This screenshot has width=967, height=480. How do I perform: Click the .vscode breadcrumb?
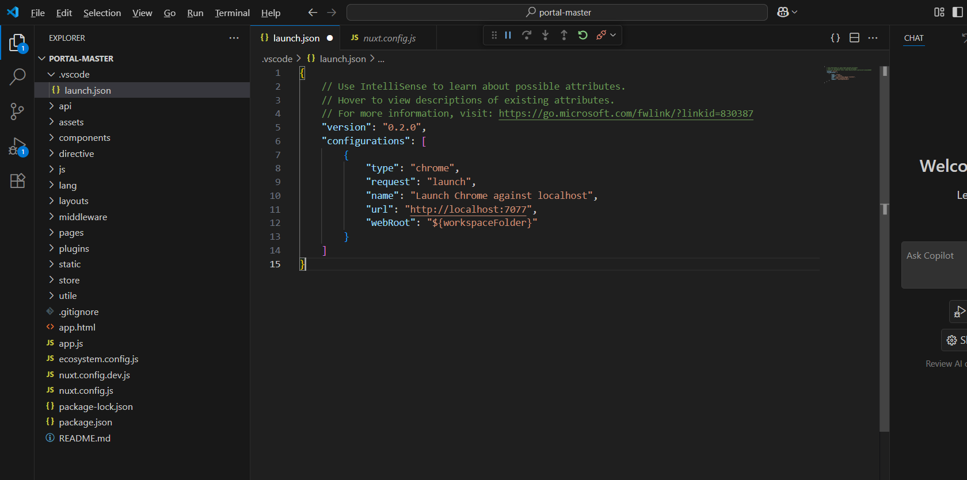277,59
